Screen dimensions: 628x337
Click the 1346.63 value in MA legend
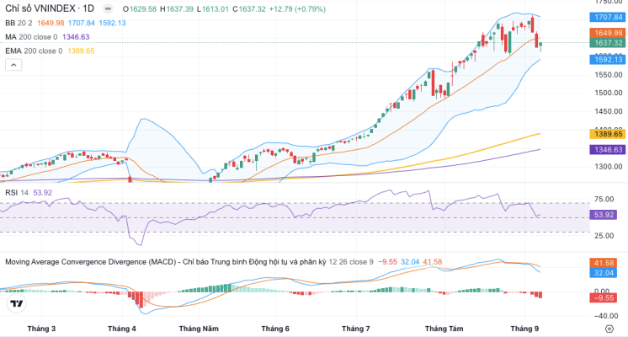tap(76, 37)
